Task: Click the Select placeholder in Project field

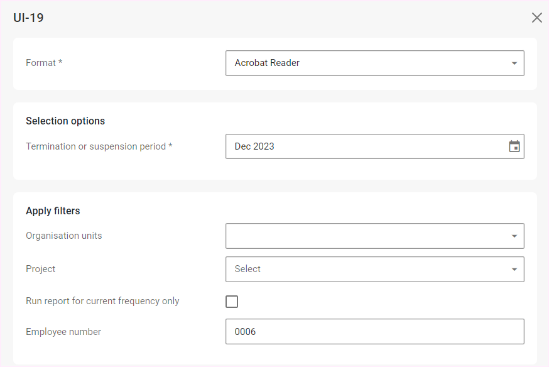Action: coord(247,269)
